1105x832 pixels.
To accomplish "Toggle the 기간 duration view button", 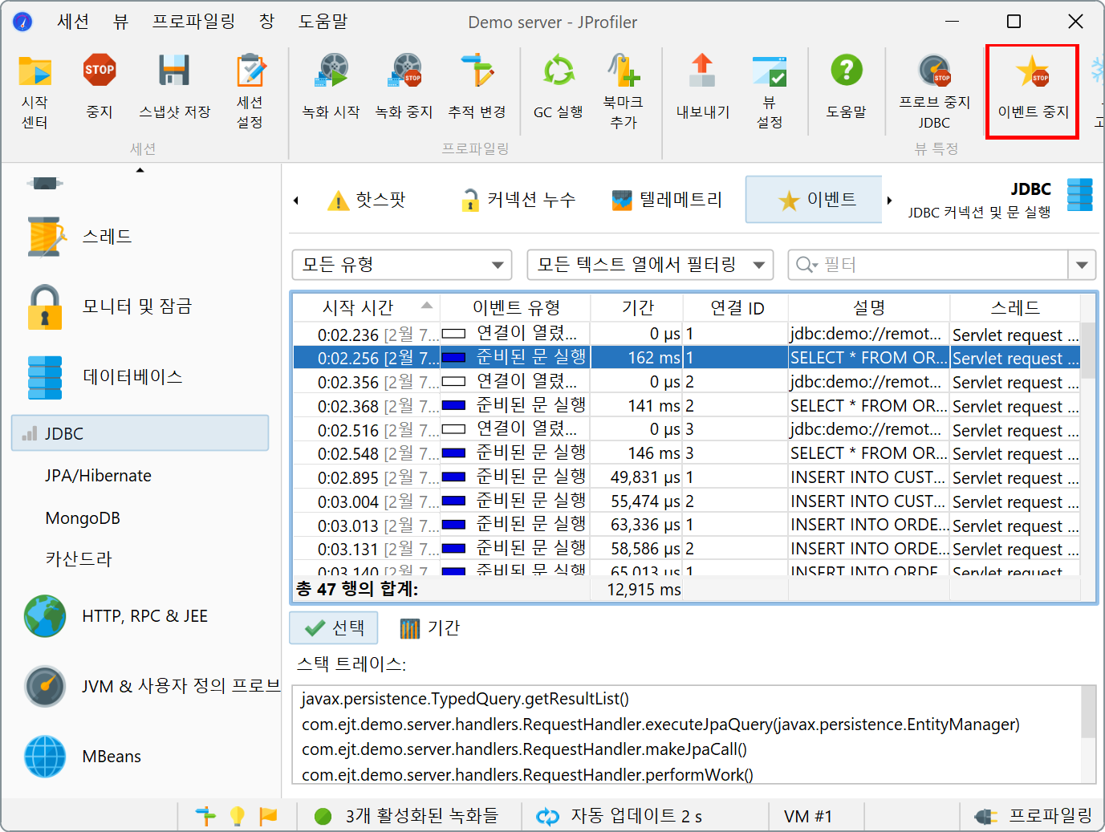I will 429,627.
